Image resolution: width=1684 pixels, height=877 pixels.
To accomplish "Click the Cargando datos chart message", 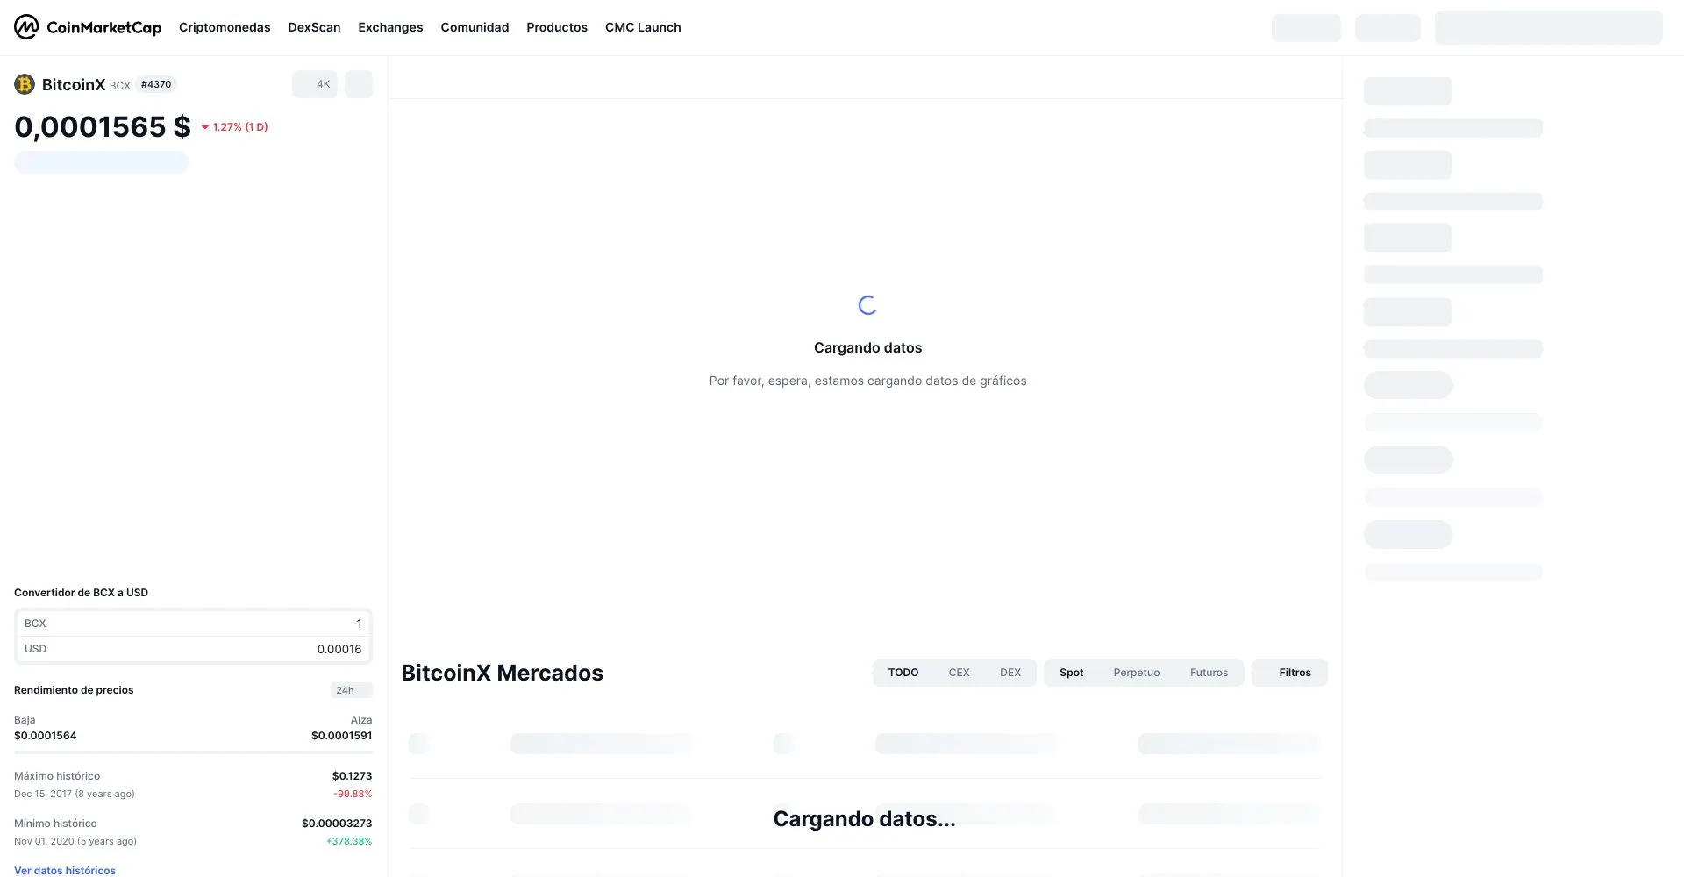I will 867,348.
